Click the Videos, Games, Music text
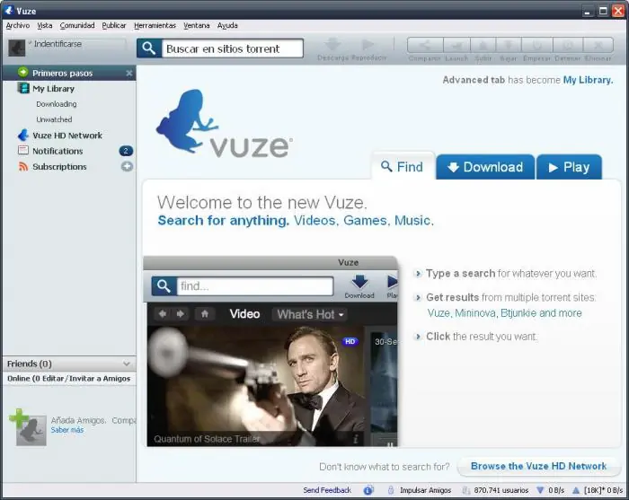 363,220
